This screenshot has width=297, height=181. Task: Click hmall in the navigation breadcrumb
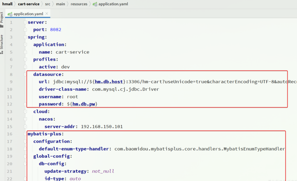tap(7, 4)
